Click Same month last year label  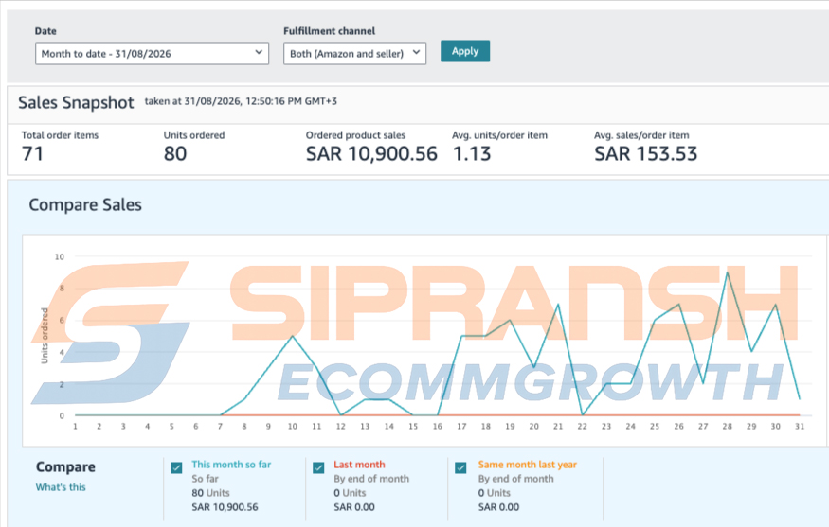(527, 465)
